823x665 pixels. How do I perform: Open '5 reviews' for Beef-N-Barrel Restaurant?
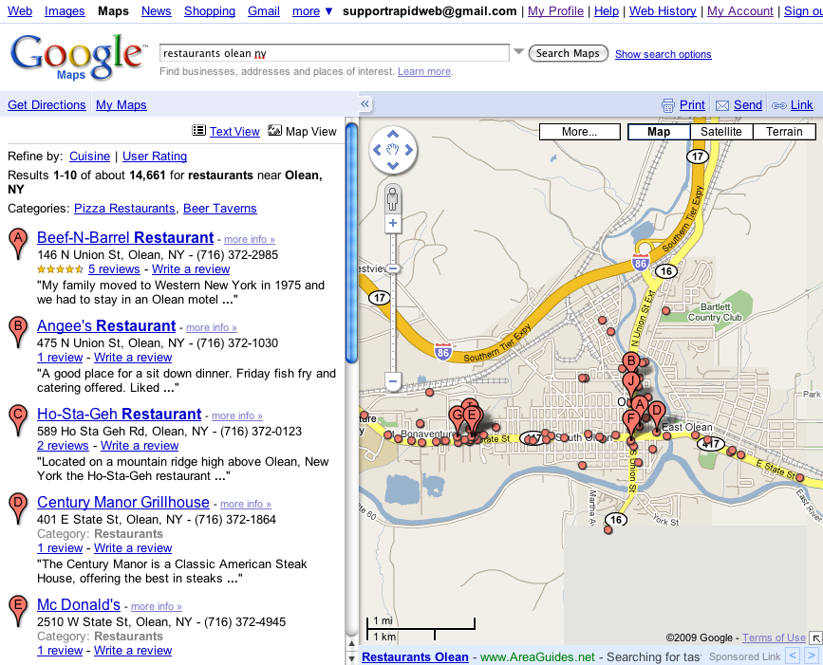[114, 269]
